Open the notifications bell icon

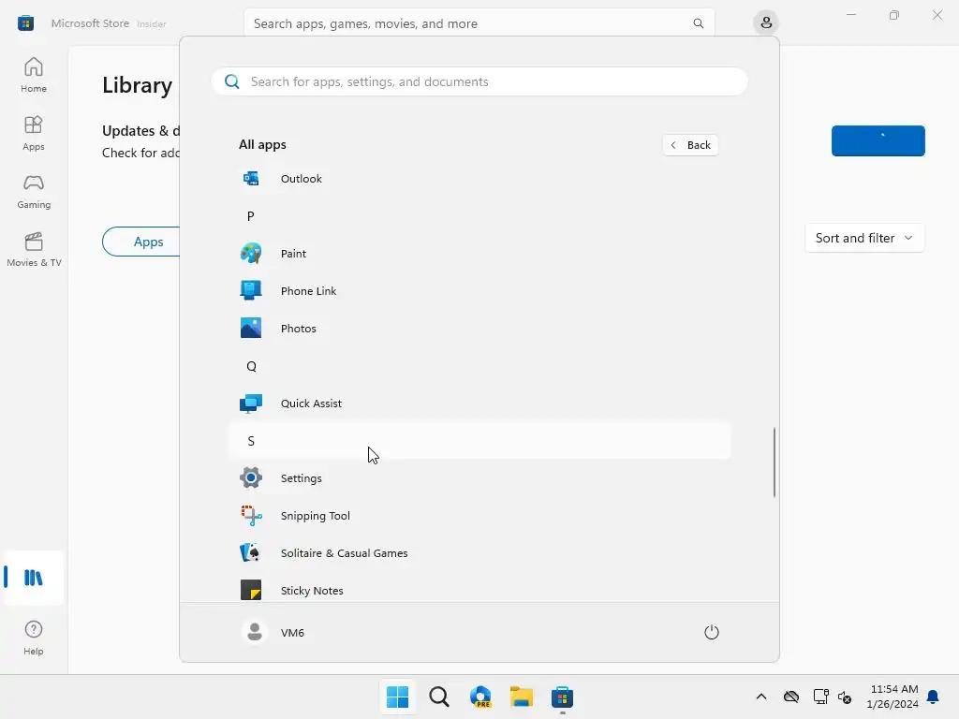[934, 697]
